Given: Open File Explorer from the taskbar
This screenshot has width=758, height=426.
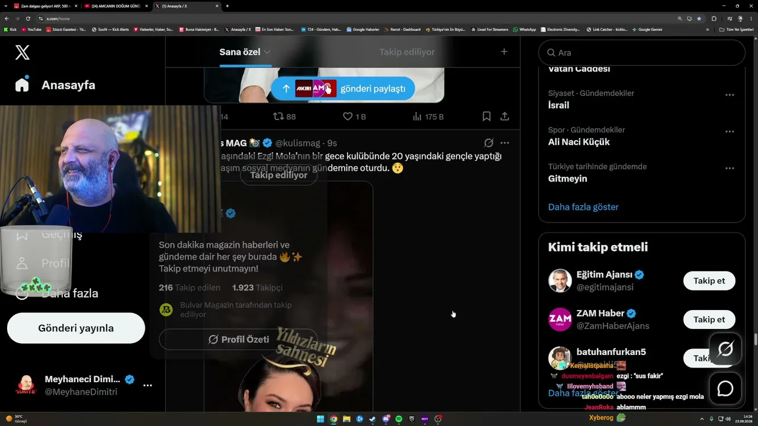Looking at the screenshot, I should [346, 419].
